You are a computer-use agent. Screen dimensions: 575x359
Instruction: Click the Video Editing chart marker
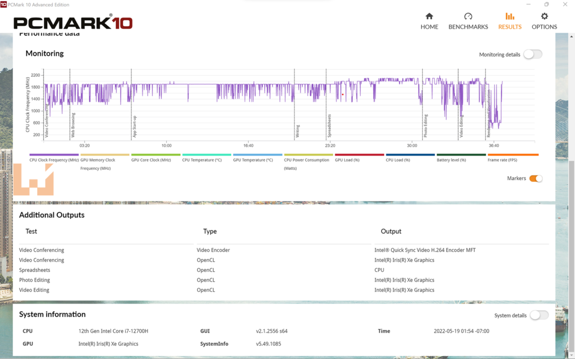tap(462, 126)
